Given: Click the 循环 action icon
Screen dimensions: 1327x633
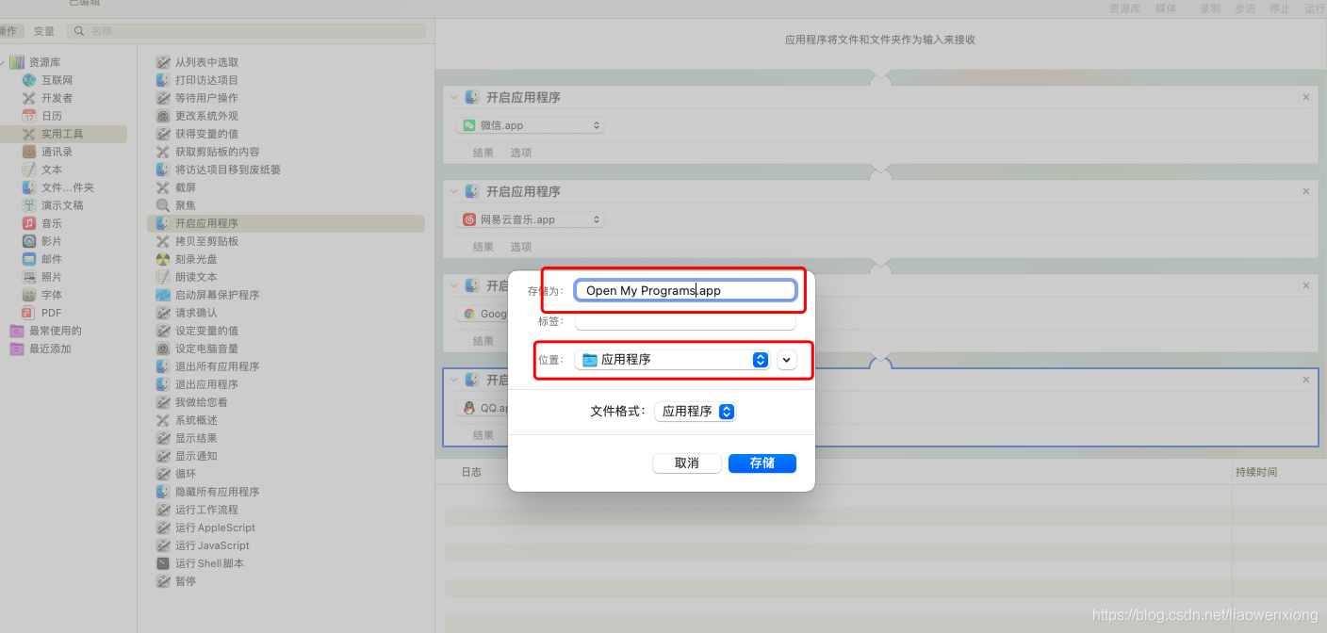Looking at the screenshot, I should click(x=163, y=474).
